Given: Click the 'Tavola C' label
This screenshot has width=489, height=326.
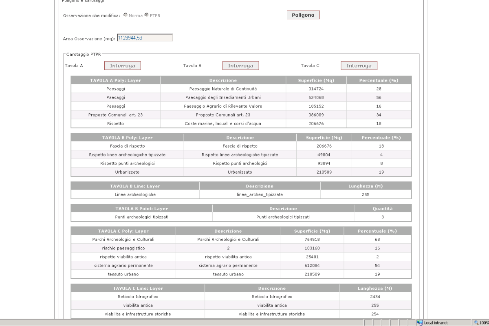Looking at the screenshot, I should click(x=310, y=65).
